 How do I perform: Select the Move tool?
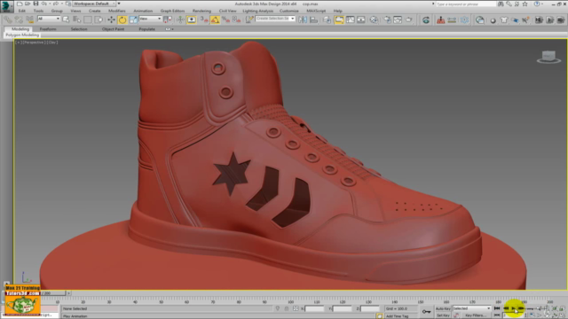(x=111, y=19)
